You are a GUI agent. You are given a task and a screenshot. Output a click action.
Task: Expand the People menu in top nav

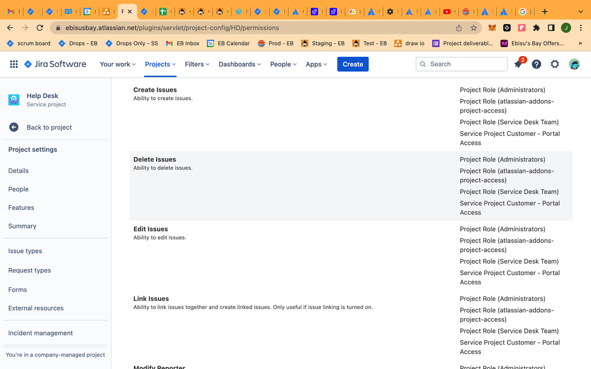coord(283,64)
